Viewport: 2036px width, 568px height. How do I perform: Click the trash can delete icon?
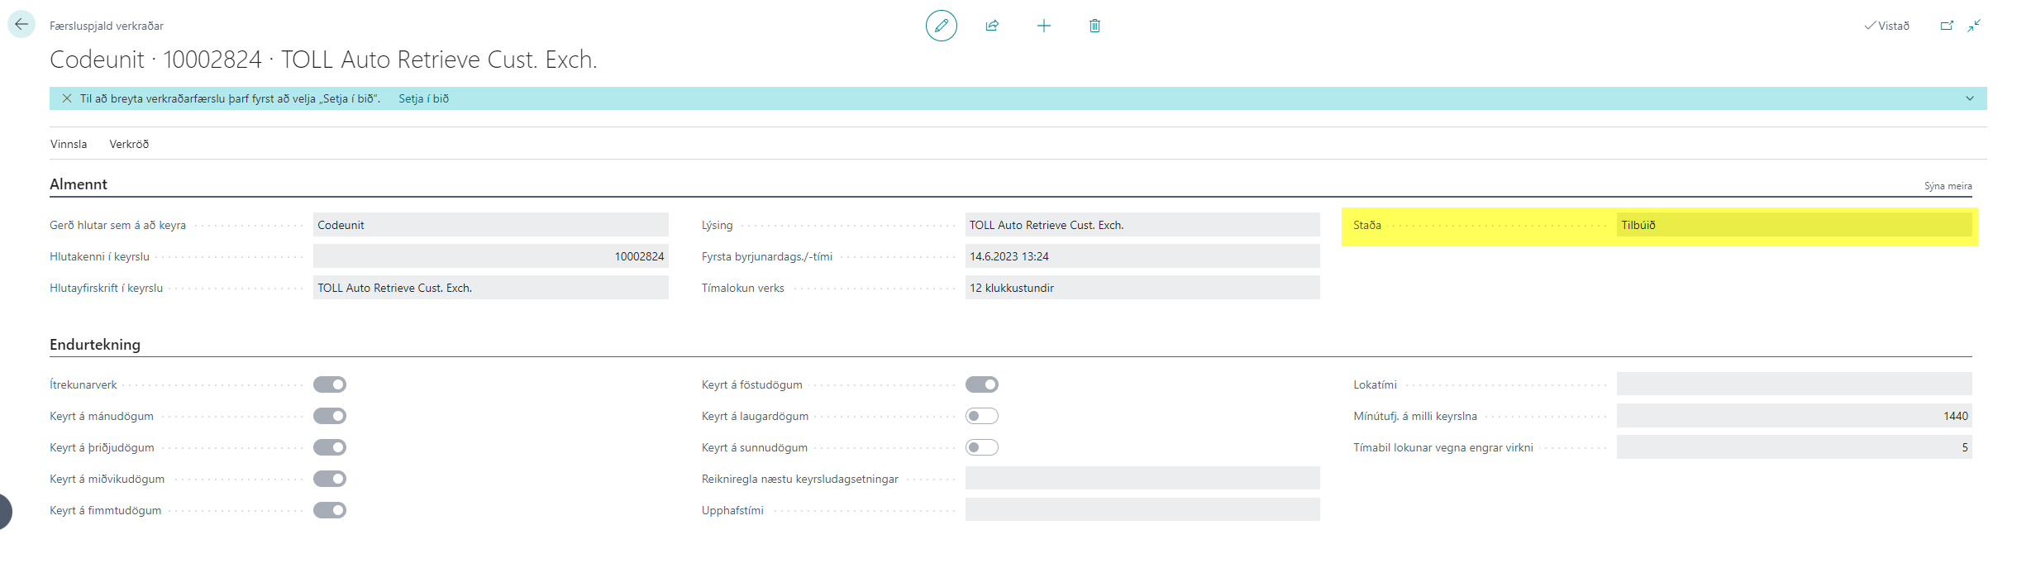coord(1094,26)
